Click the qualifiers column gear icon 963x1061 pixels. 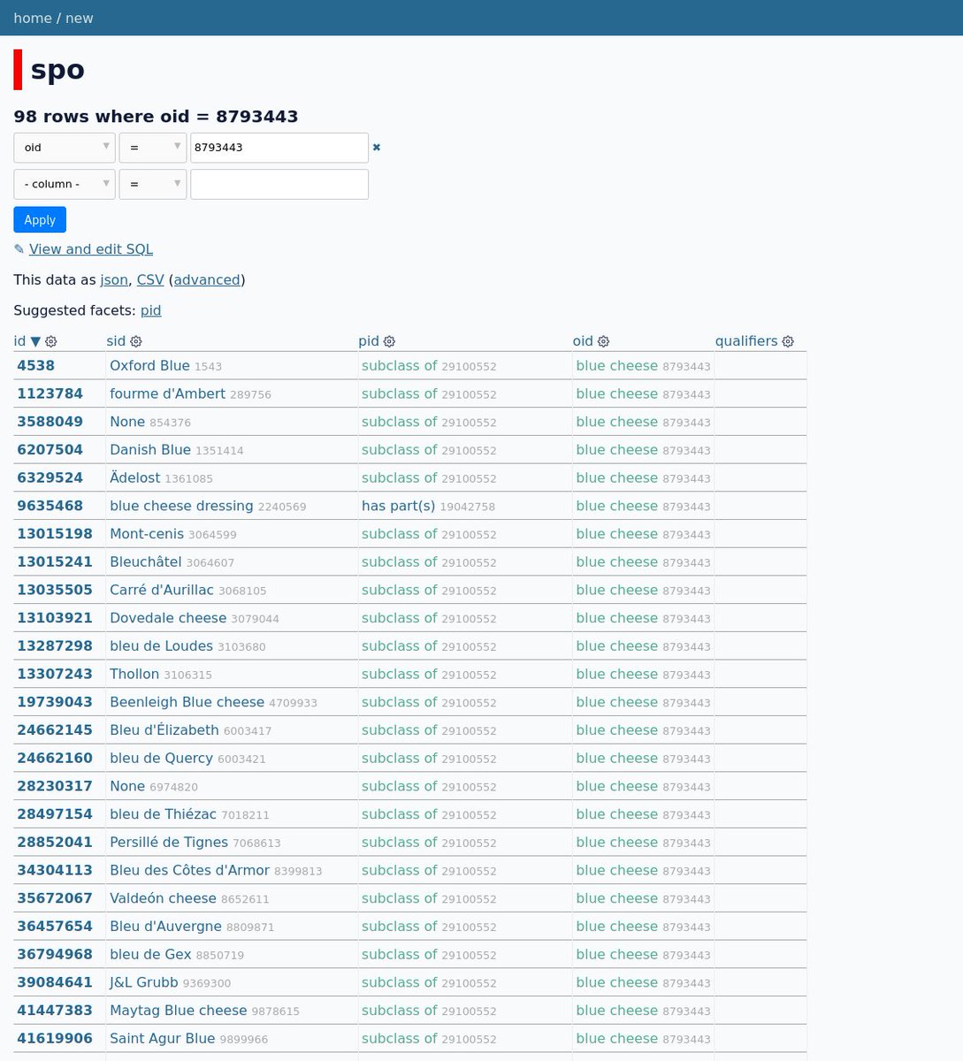point(788,341)
